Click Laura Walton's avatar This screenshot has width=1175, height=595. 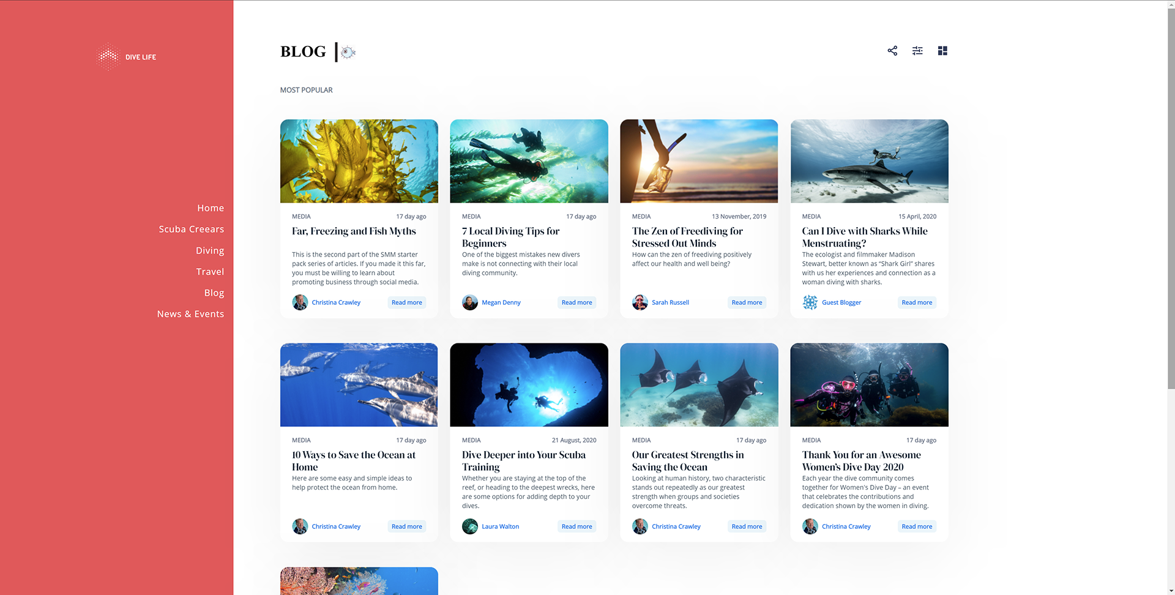(x=470, y=526)
